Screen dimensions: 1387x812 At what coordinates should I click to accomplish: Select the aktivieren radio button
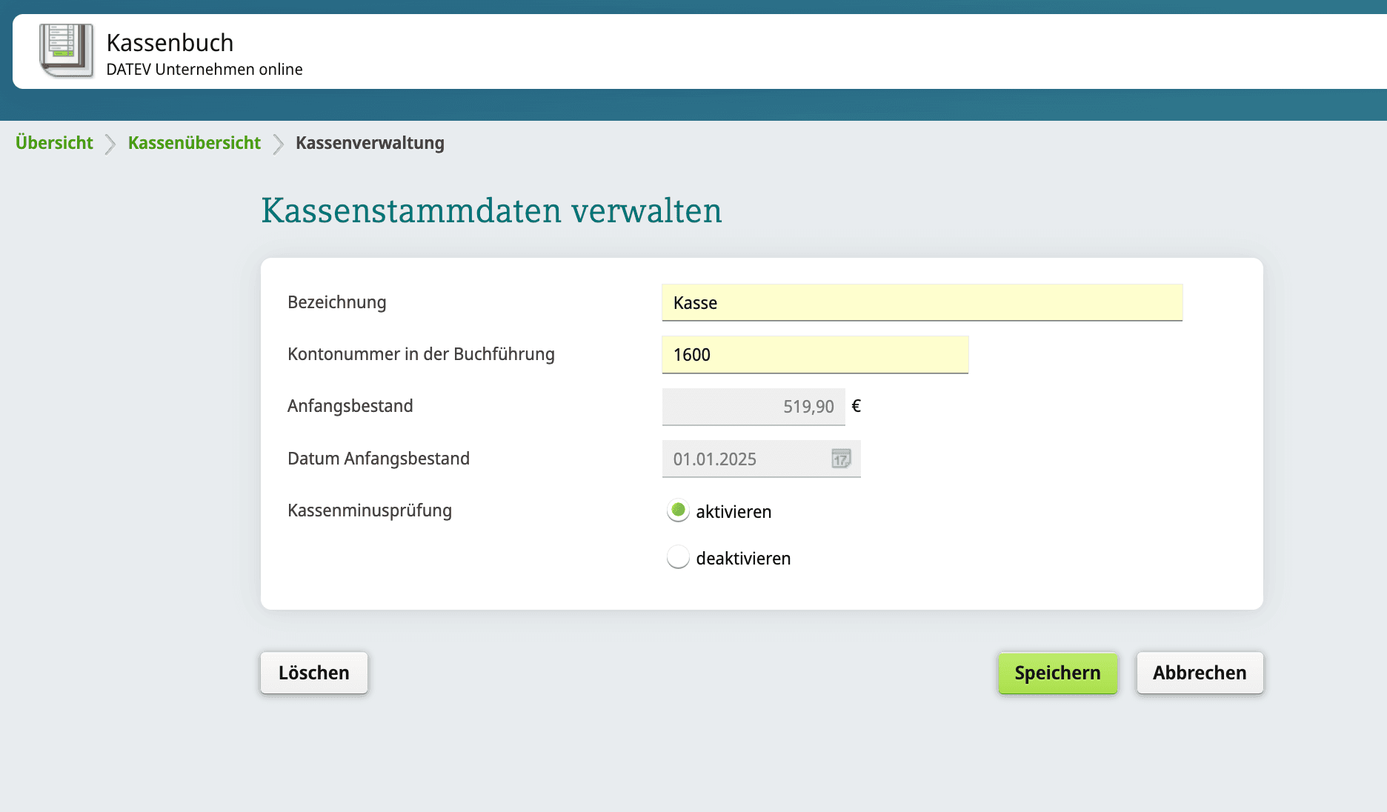(678, 511)
